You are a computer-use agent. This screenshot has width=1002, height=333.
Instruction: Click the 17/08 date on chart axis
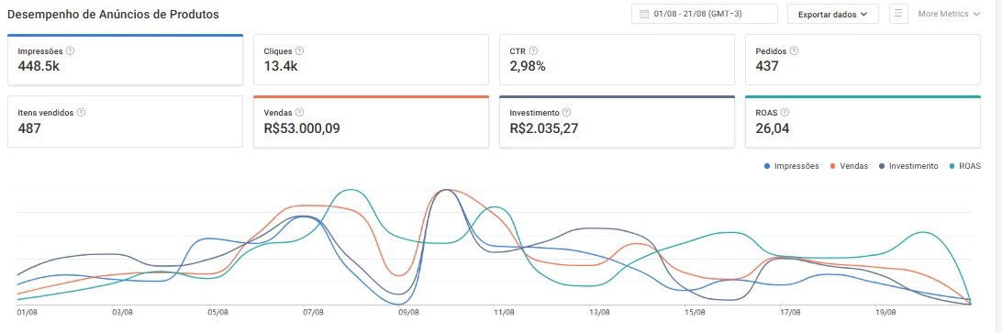(790, 313)
